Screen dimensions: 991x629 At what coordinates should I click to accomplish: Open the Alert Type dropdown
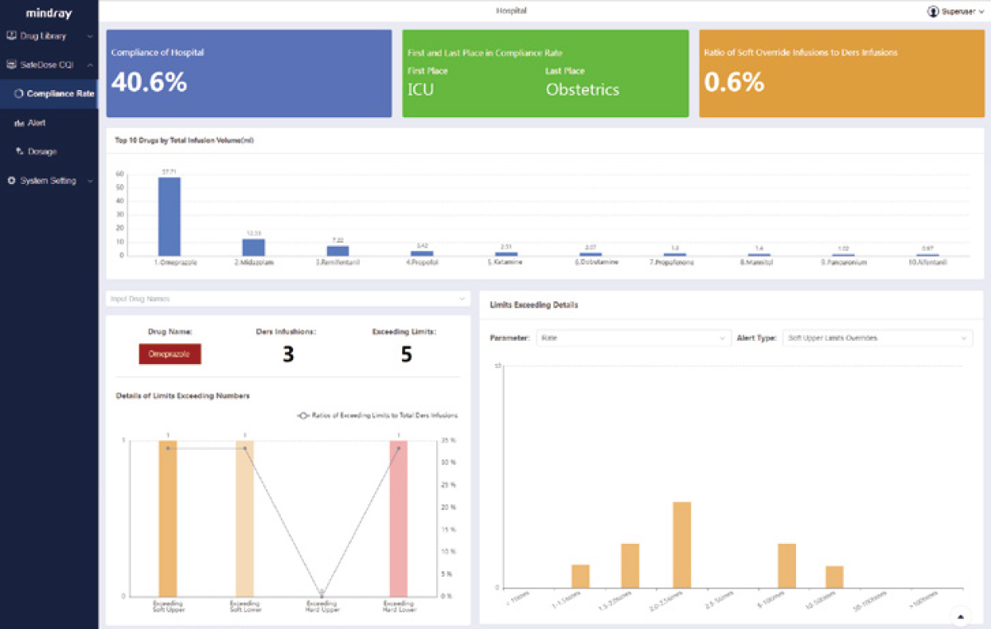point(877,338)
